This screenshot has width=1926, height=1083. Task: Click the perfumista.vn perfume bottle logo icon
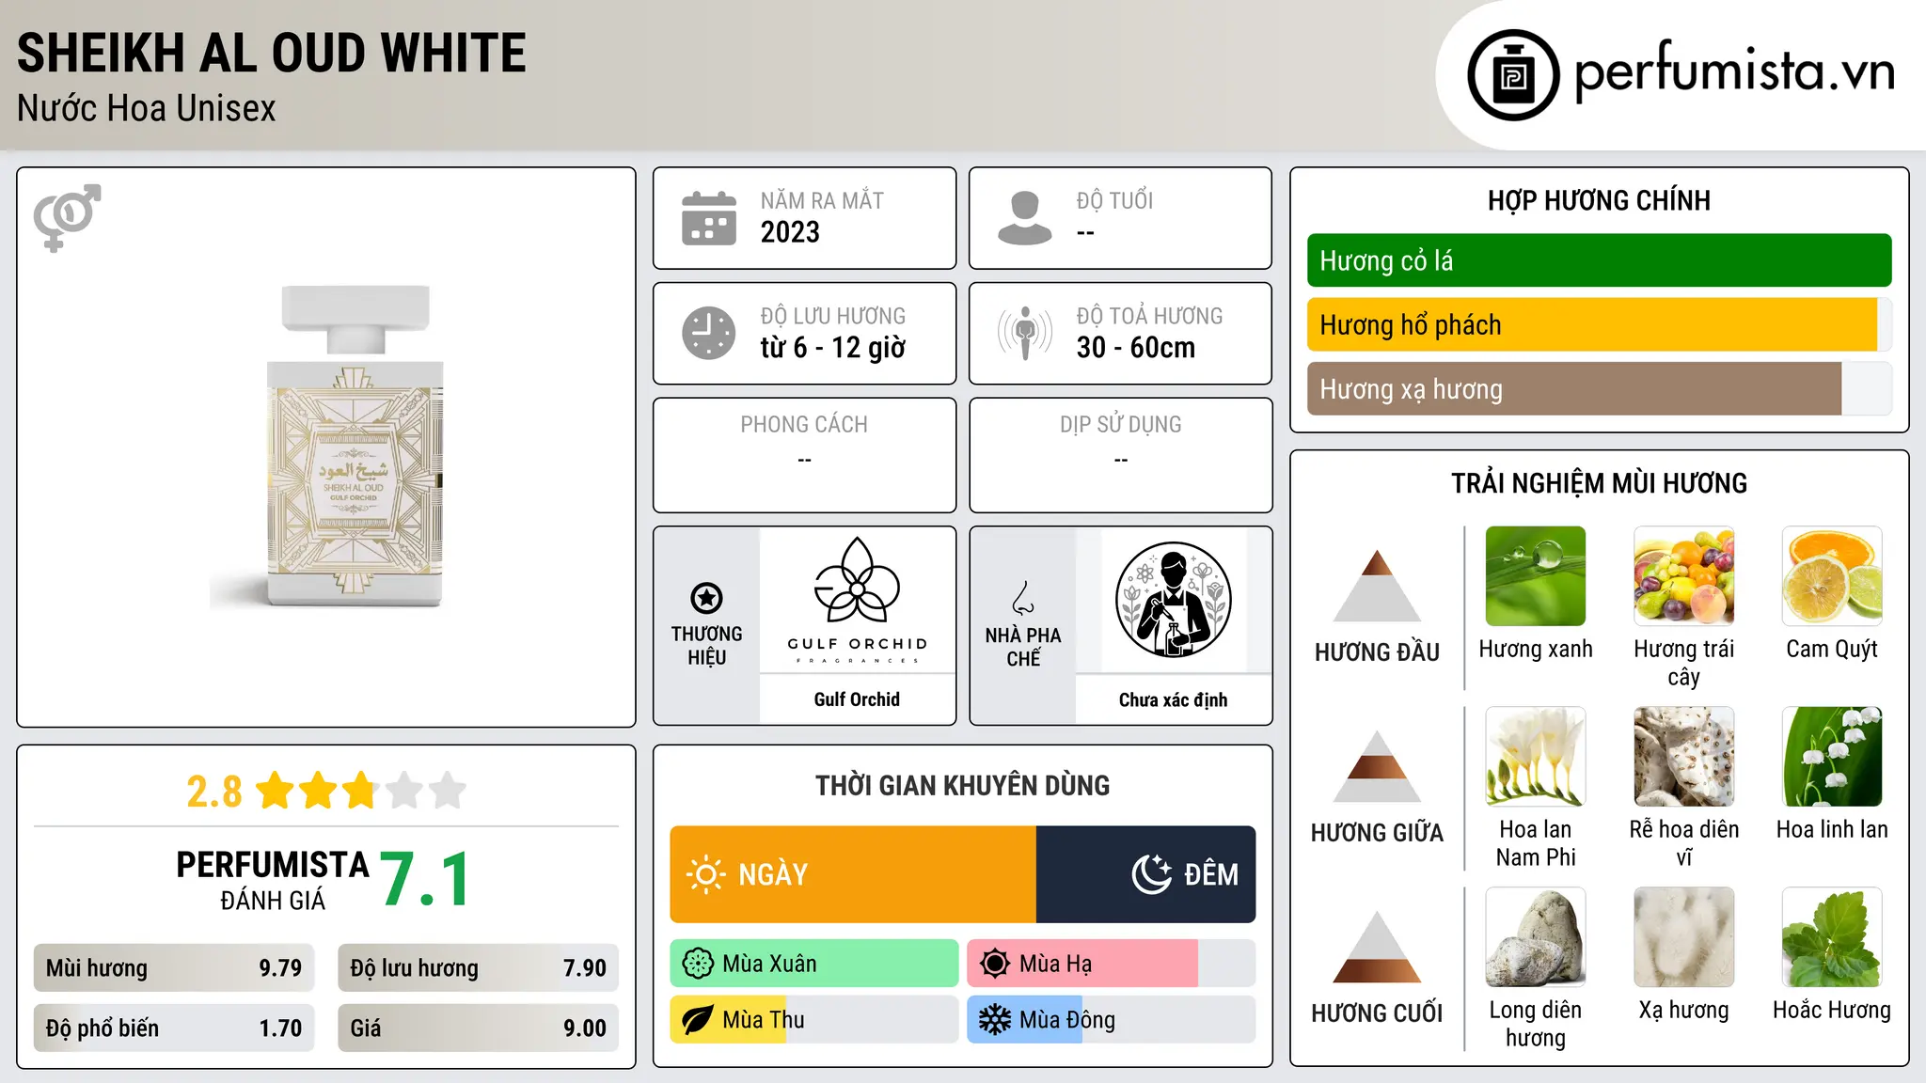(1513, 75)
